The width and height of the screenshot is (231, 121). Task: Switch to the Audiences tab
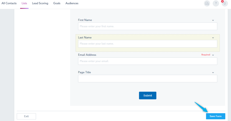click(x=72, y=3)
